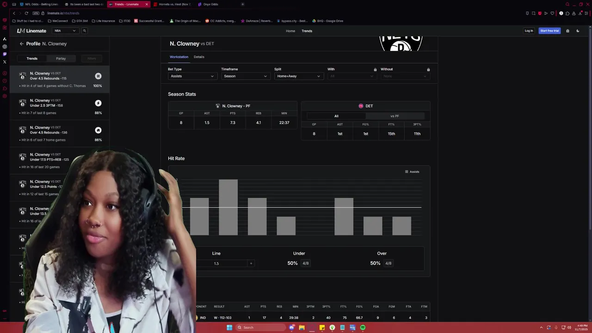Open the Without players dropdown
The height and width of the screenshot is (333, 592).
coord(405,76)
